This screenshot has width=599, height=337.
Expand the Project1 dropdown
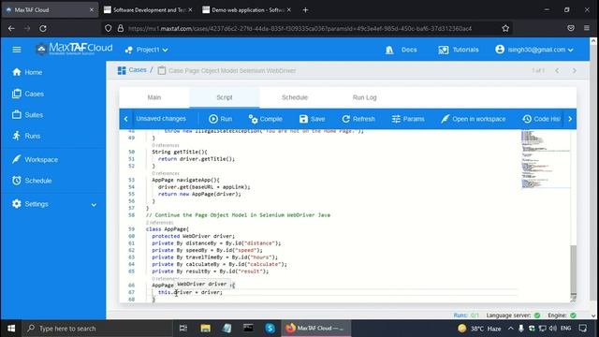point(147,50)
